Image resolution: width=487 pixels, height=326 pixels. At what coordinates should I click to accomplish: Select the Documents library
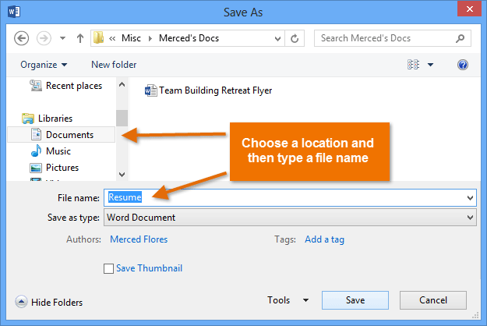[x=62, y=135]
